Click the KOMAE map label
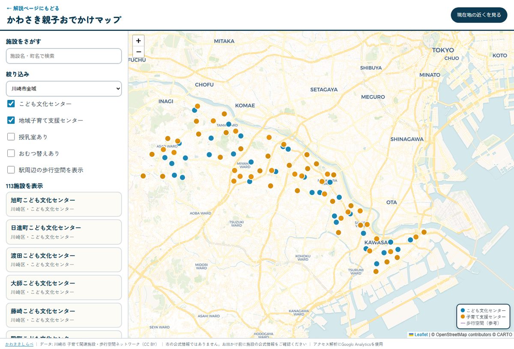This screenshot has height=349, width=514. pyautogui.click(x=245, y=105)
